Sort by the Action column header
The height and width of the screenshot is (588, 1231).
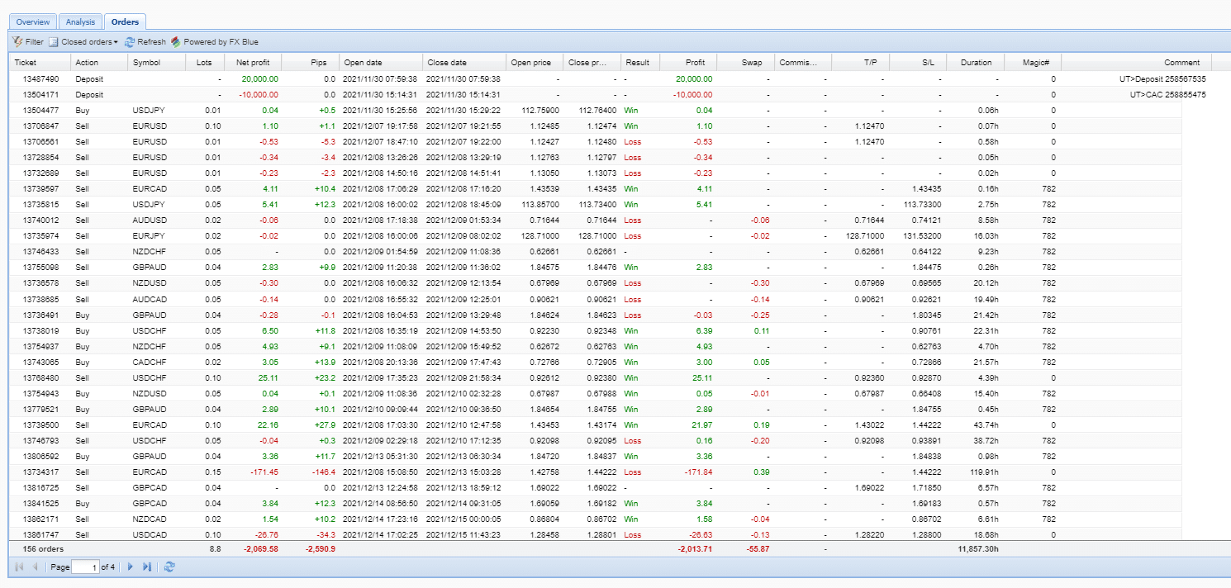99,63
